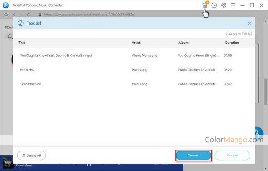This screenshot has height=171, width=268.
Task: Click the TunePat app logo
Action: click(6, 5)
